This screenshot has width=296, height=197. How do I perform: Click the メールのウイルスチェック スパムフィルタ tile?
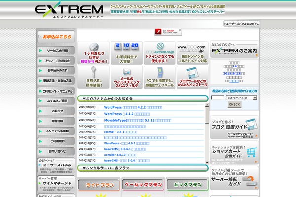126,77
